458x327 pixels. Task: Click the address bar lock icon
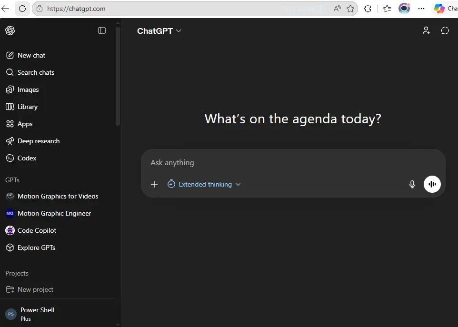click(40, 9)
